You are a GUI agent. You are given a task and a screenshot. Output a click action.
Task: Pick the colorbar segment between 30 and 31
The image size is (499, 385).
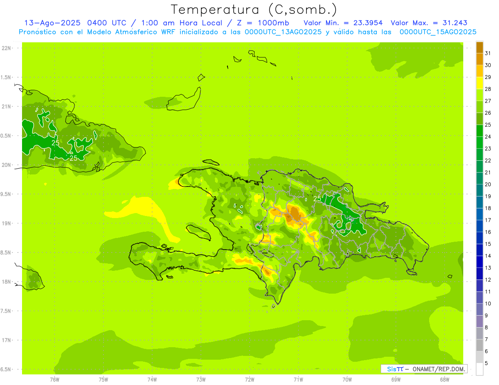(479, 59)
